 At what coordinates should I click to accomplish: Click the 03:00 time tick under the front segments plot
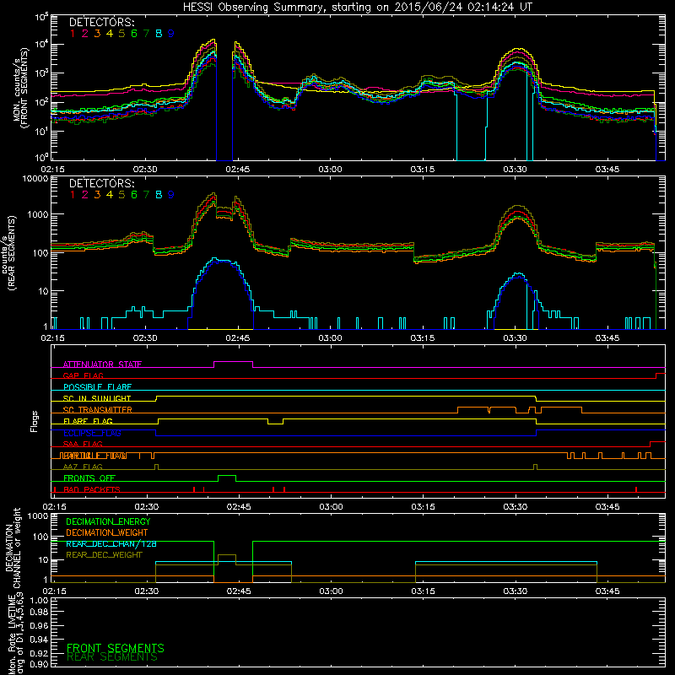tap(330, 170)
